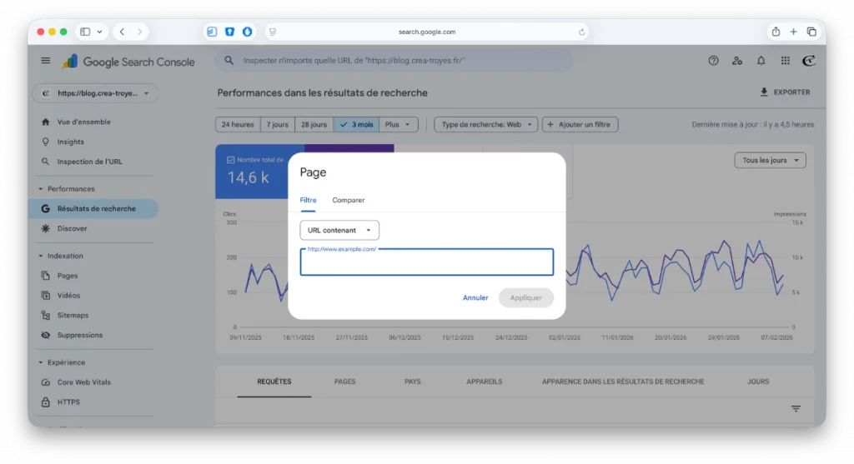
Task: Click the Safari sidebar toggle icon
Action: click(85, 32)
